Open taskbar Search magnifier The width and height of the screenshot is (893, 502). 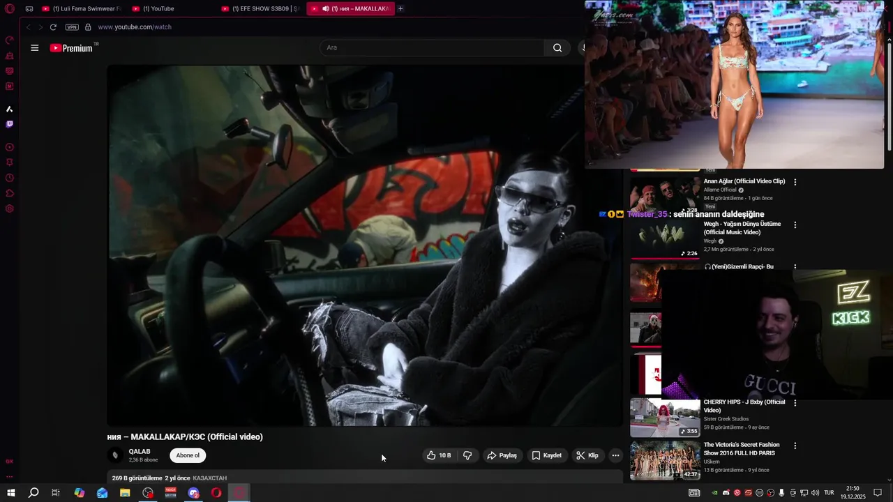tap(33, 493)
